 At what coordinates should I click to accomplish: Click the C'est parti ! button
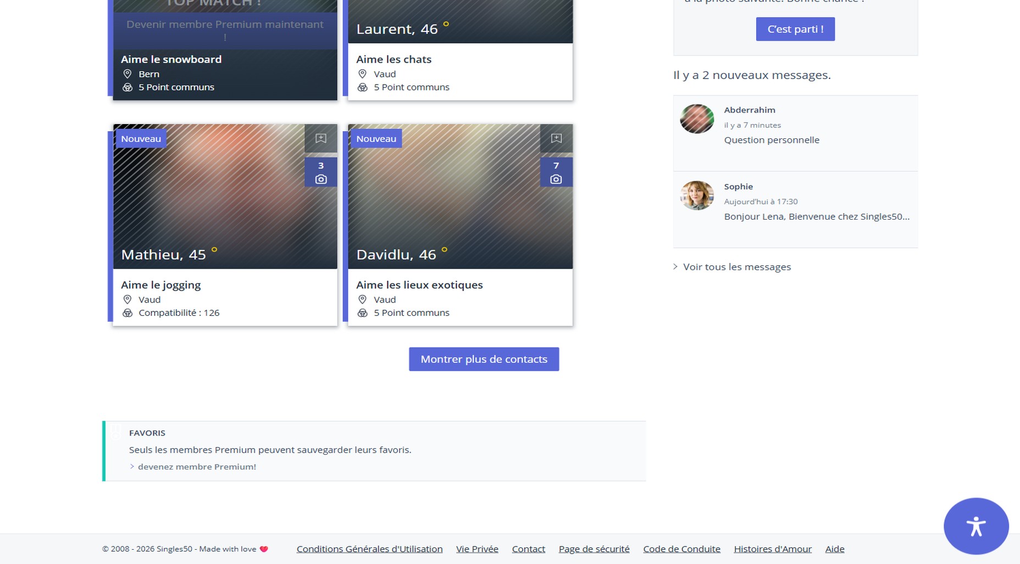click(795, 29)
